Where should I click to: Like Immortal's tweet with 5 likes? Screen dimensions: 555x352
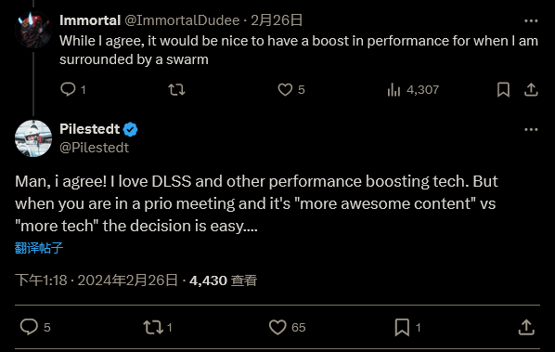pyautogui.click(x=285, y=89)
